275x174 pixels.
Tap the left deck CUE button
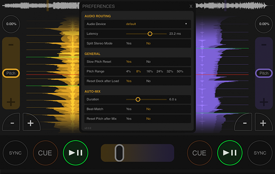pos(45,153)
